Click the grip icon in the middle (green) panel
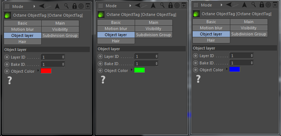281x136 pixels. tap(100, 5)
